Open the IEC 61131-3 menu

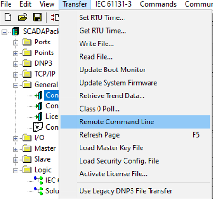(113, 4)
